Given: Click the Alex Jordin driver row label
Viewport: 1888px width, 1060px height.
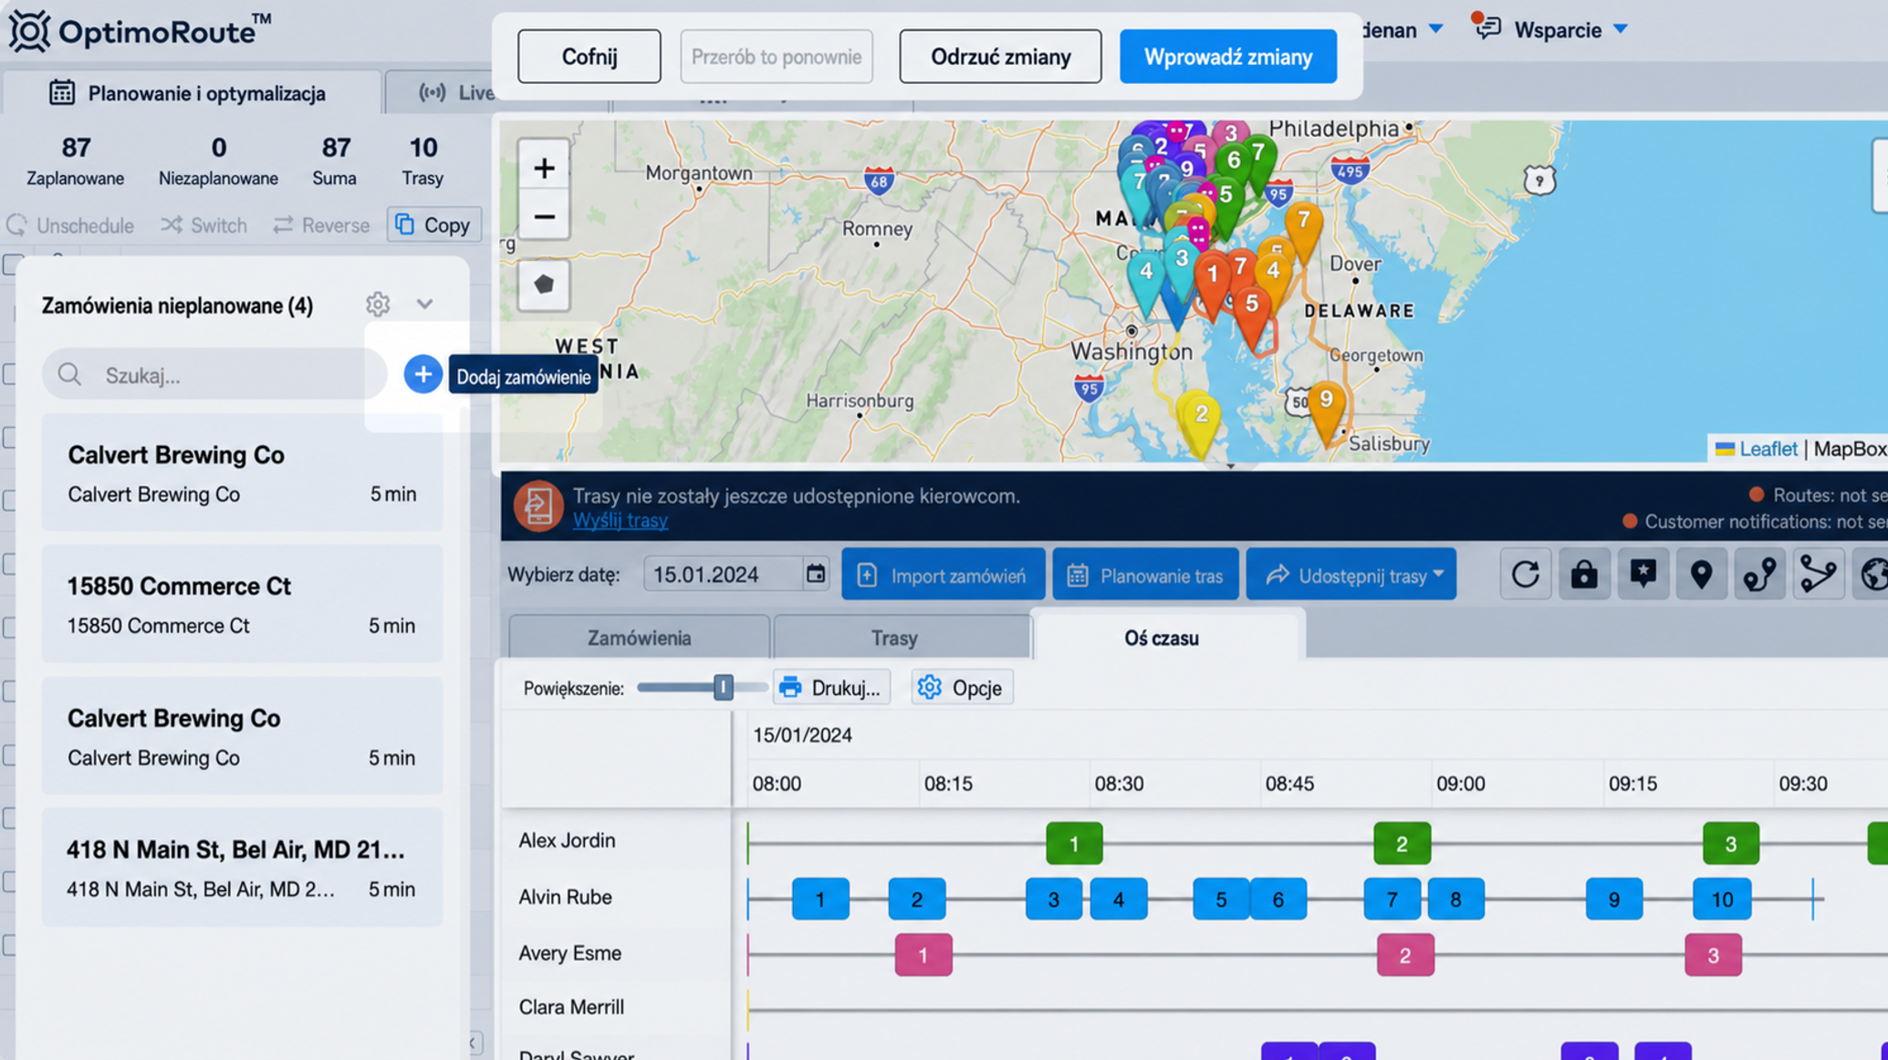Looking at the screenshot, I should point(567,840).
